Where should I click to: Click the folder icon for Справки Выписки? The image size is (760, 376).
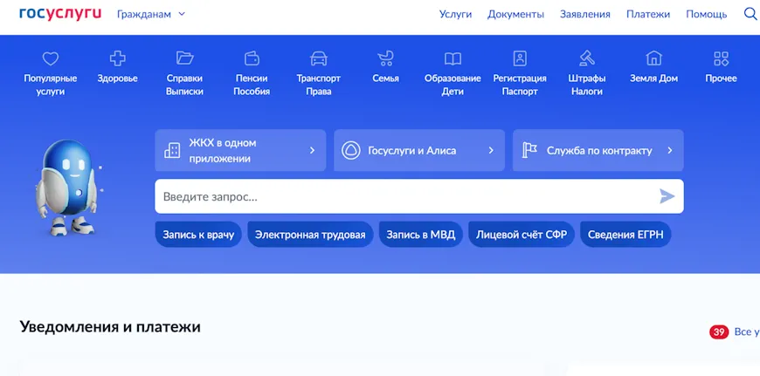click(x=184, y=58)
